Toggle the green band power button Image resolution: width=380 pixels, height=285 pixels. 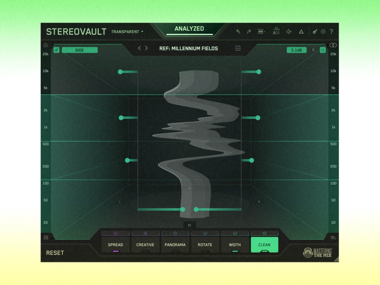(x=322, y=50)
